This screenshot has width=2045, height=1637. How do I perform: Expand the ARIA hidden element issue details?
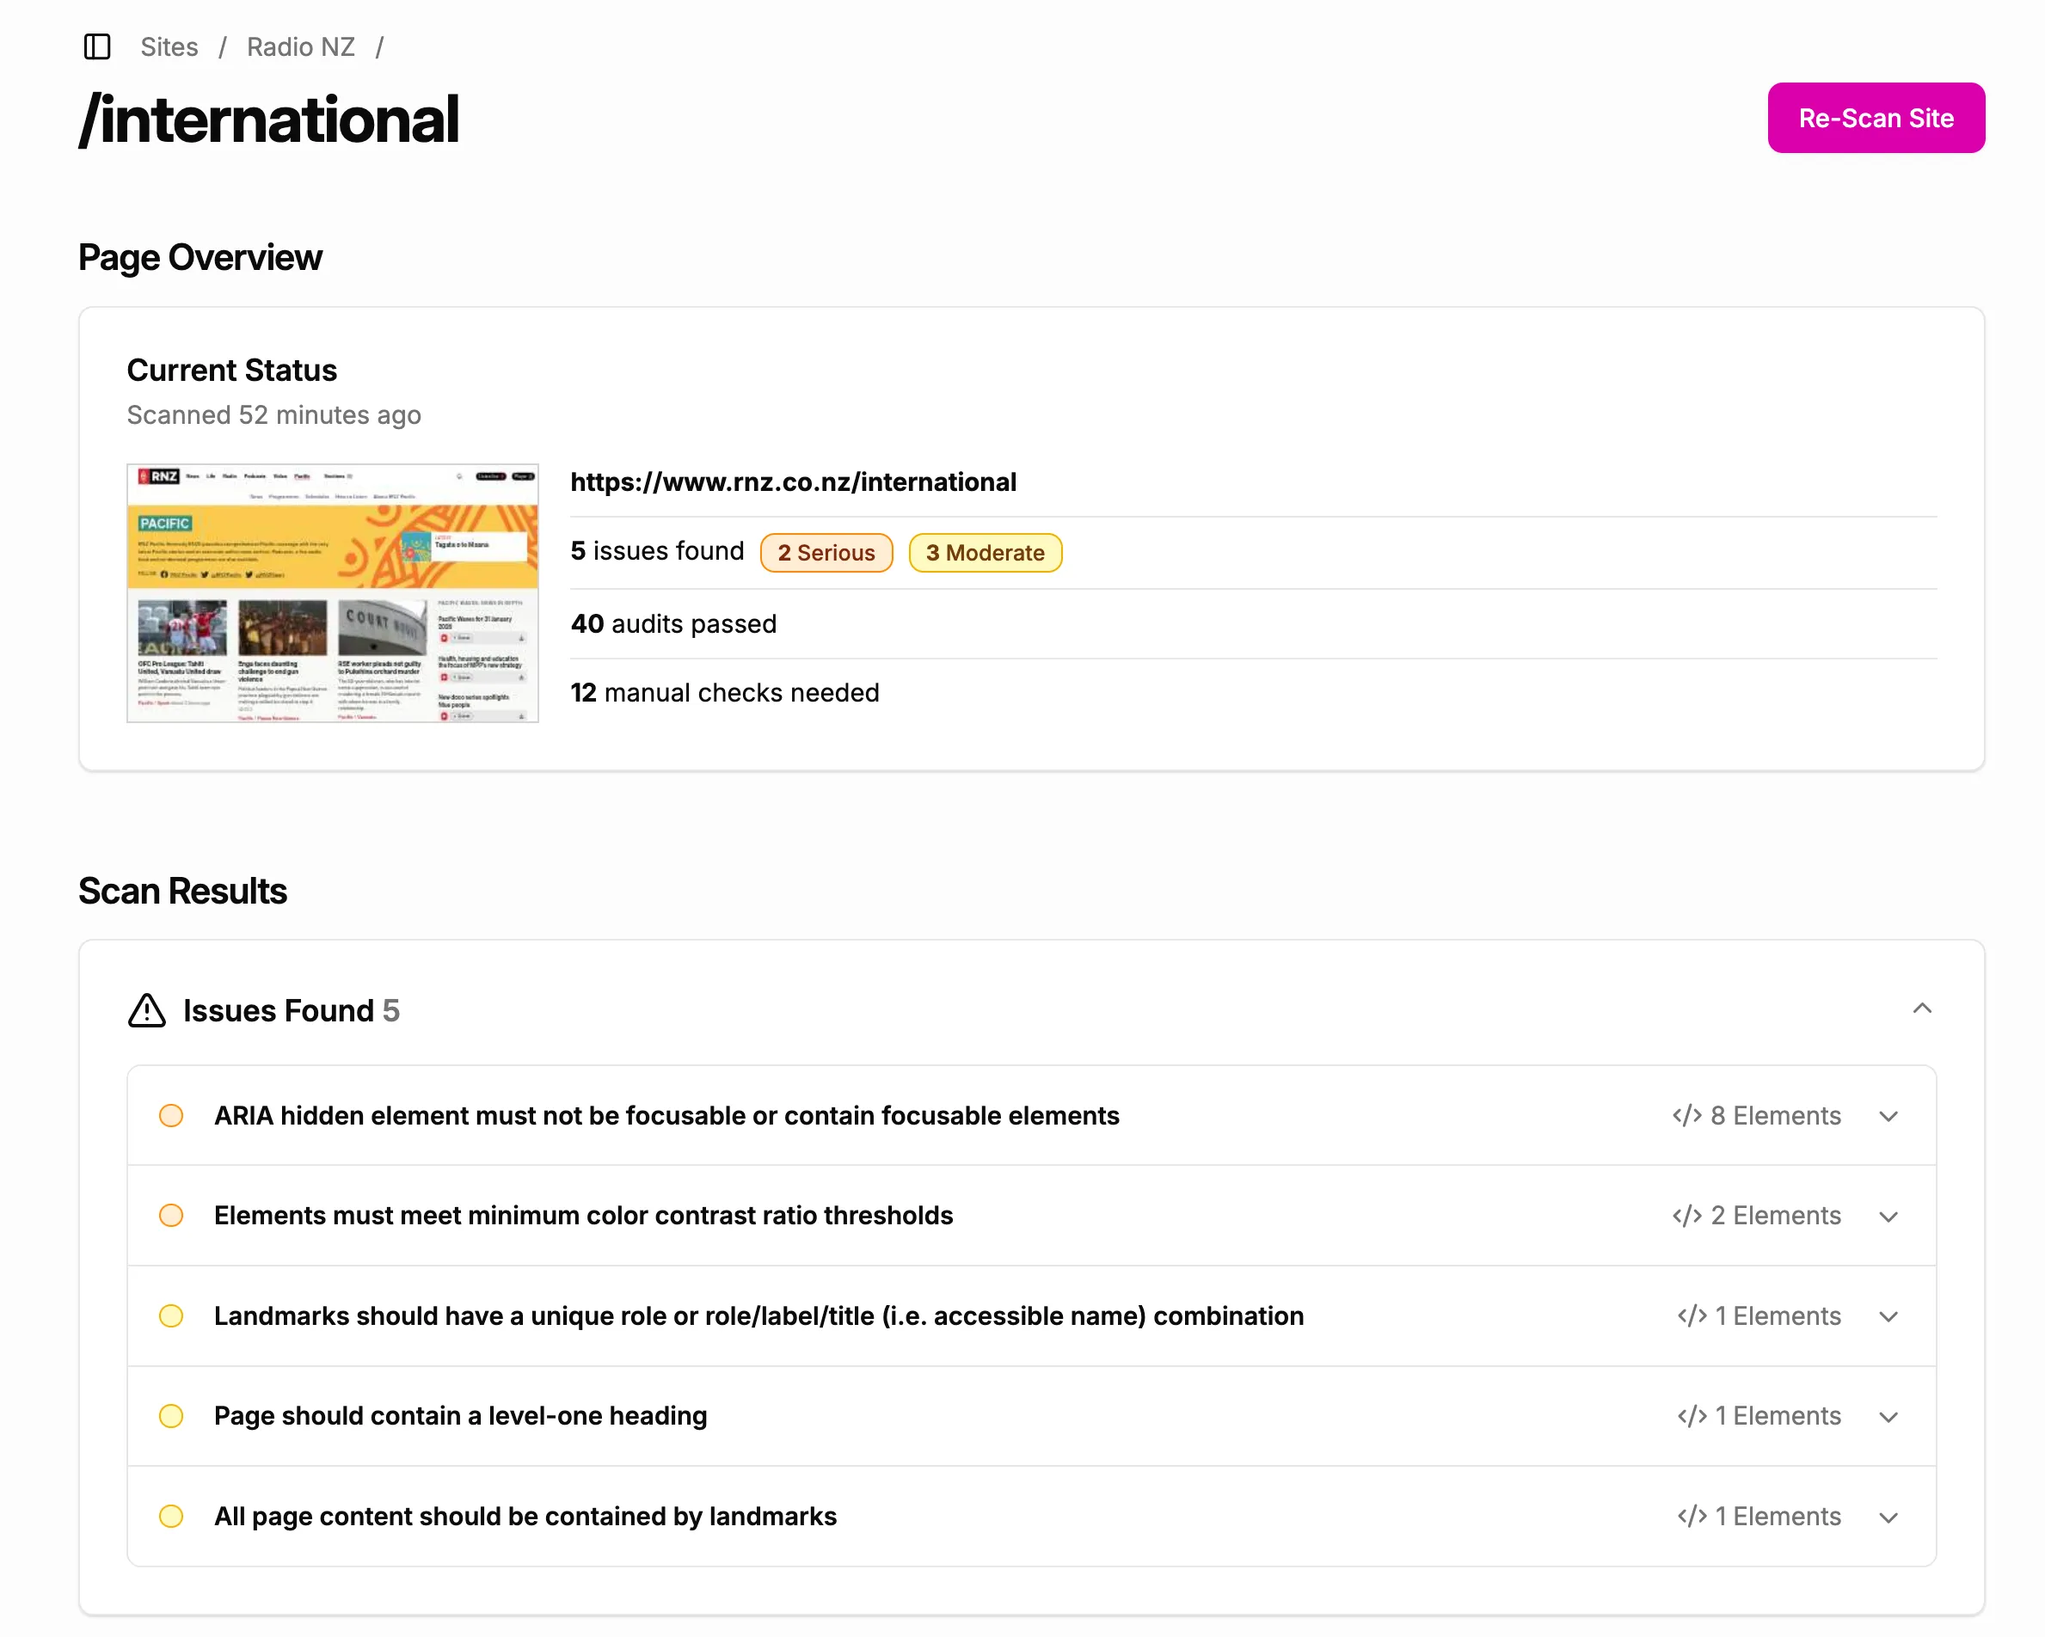click(x=1888, y=1116)
